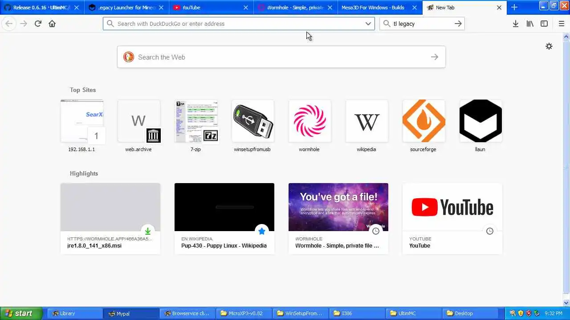Close the New Tab tab
Image resolution: width=570 pixels, height=320 pixels.
(499, 8)
